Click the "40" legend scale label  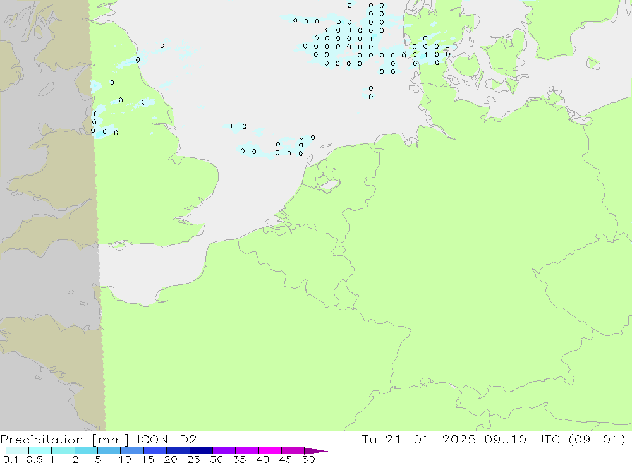tap(262, 459)
